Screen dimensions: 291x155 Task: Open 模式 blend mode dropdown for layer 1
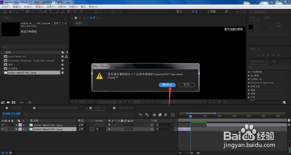pyautogui.click(x=83, y=125)
